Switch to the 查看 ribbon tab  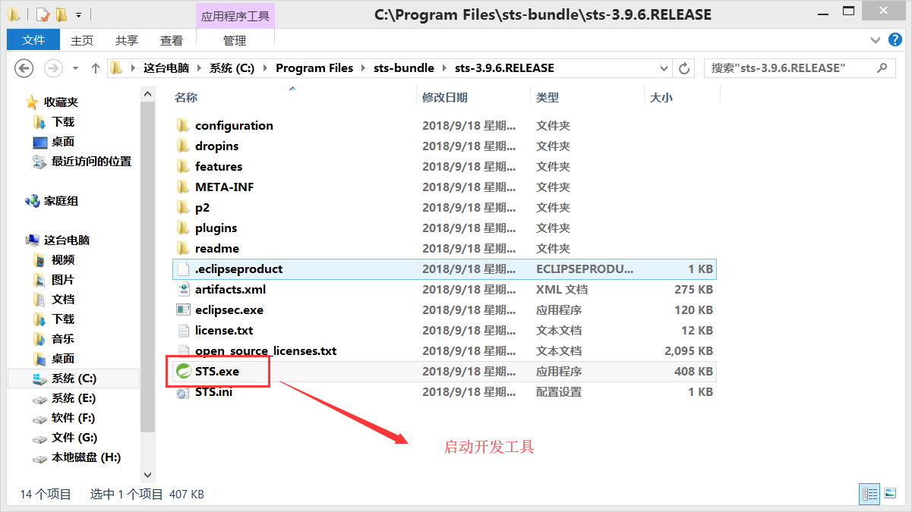(x=172, y=41)
